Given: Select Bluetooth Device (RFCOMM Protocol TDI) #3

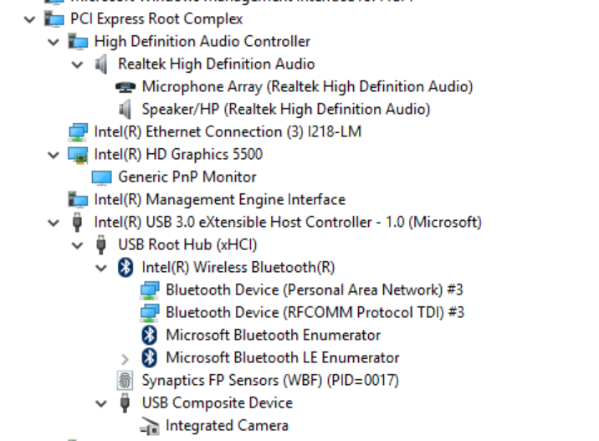Looking at the screenshot, I should click(315, 312).
